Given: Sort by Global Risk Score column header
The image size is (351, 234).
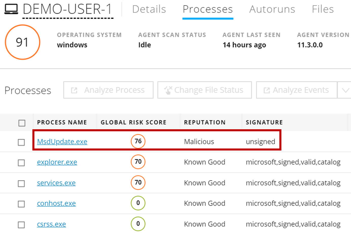Looking at the screenshot, I should pos(133,122).
